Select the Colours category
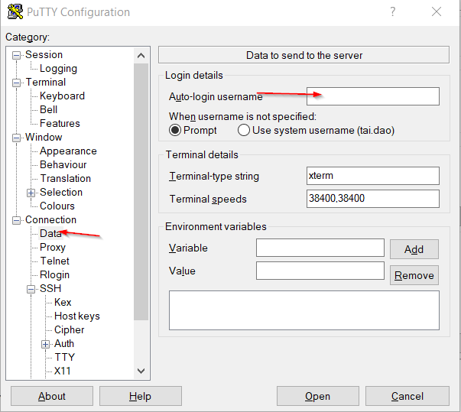The height and width of the screenshot is (412, 461). point(57,206)
